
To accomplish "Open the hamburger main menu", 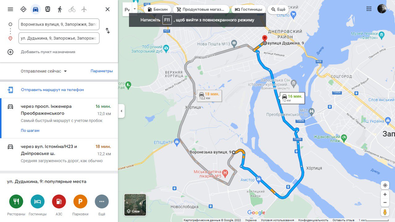I will tap(10, 9).
